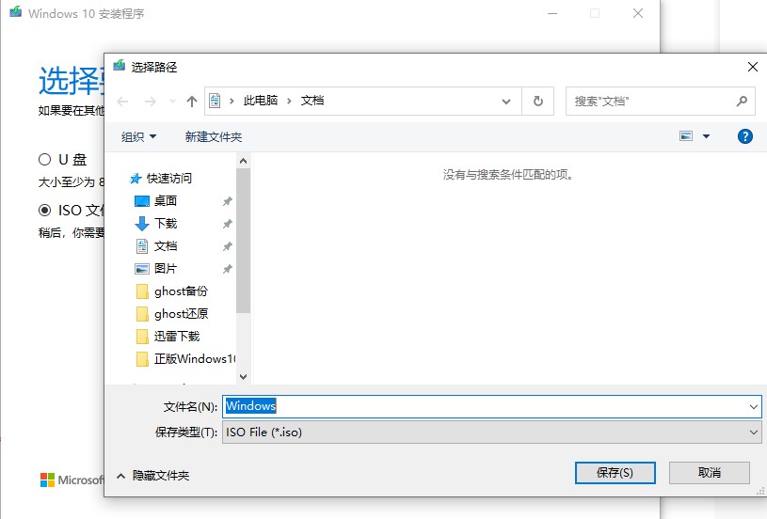Go back using the left arrow

click(122, 102)
